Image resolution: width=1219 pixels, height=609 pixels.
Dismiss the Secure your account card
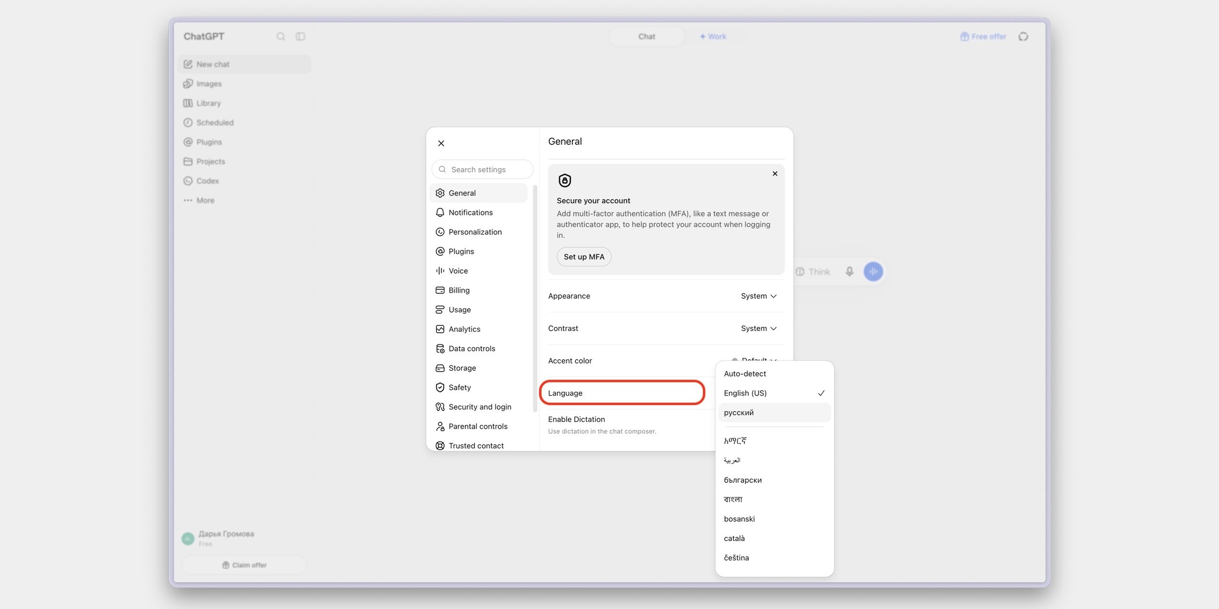point(775,174)
